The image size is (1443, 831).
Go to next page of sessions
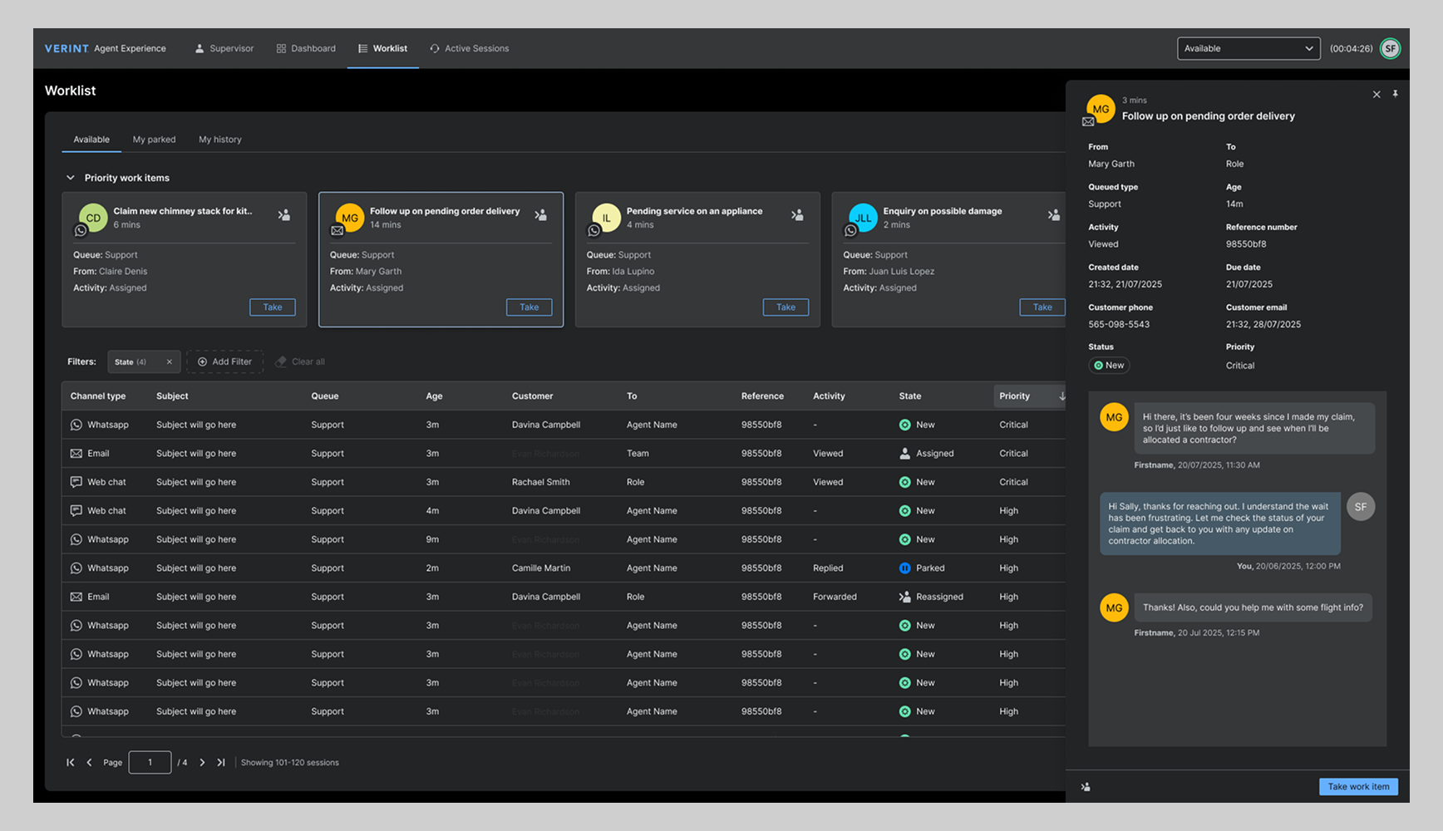pyautogui.click(x=202, y=763)
